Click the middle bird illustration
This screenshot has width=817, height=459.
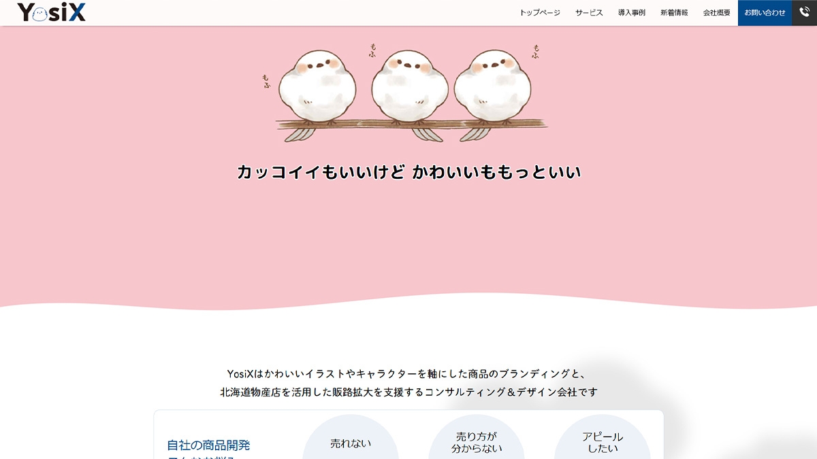pos(409,86)
